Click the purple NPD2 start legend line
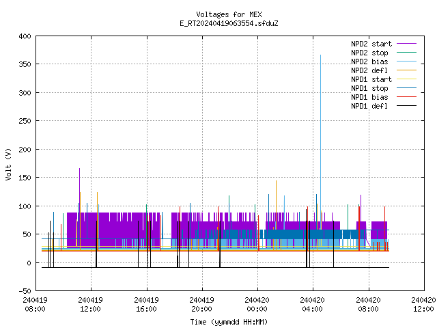The width and height of the screenshot is (437, 328). pos(407,44)
